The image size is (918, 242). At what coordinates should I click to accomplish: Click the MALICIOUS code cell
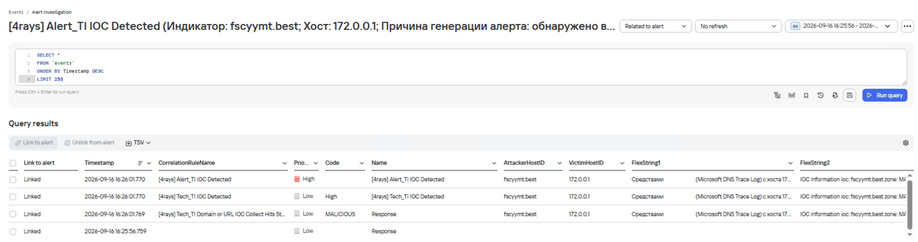coord(340,214)
